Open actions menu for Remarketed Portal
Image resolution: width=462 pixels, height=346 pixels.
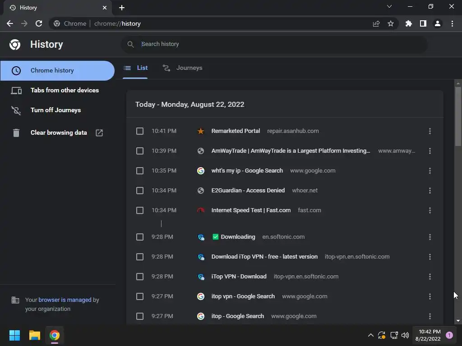tap(430, 131)
